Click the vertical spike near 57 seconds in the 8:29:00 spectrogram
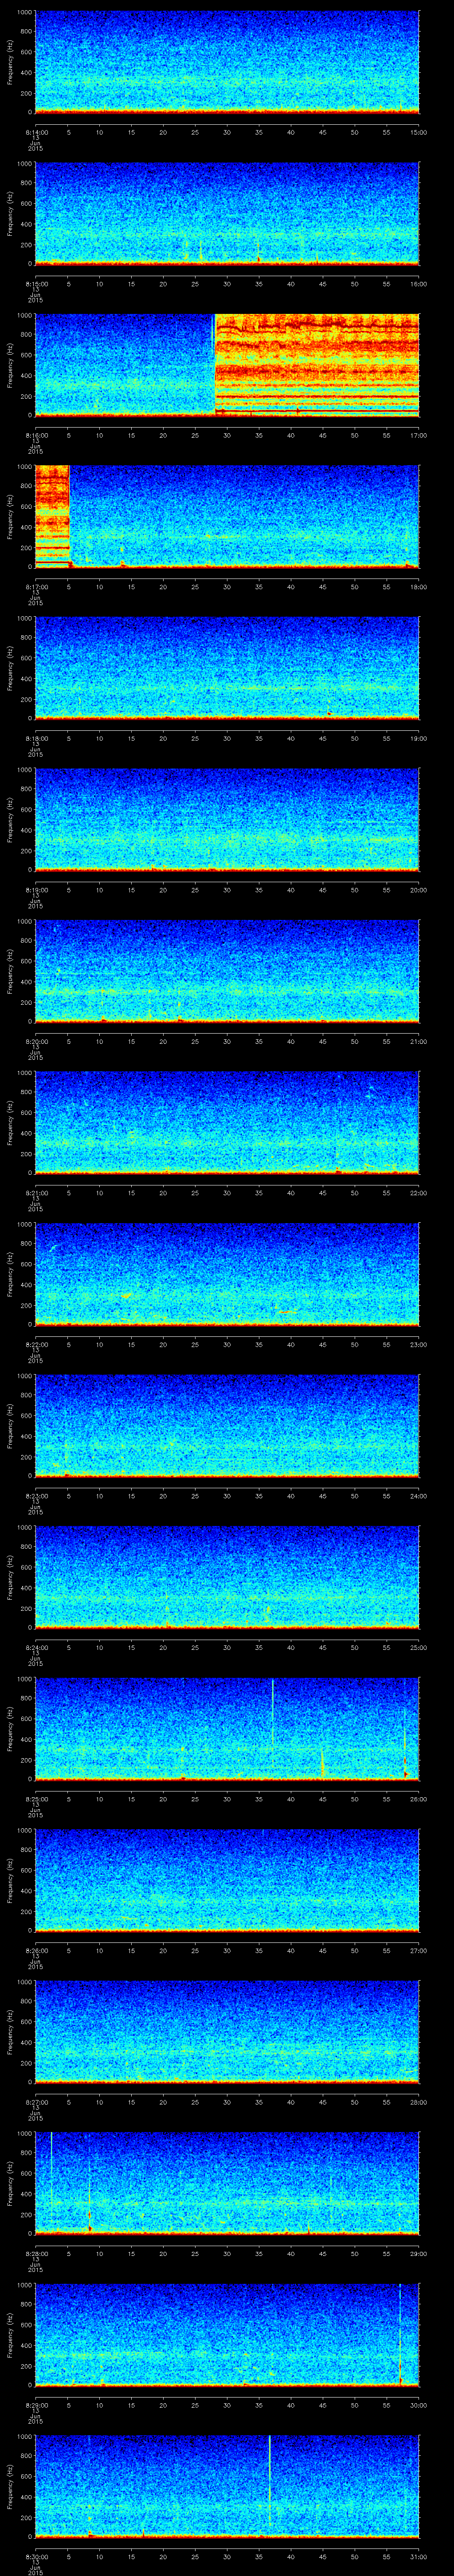The width and height of the screenshot is (454, 2576). tap(400, 2334)
